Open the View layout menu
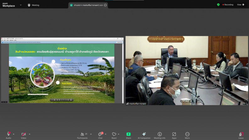Viewport: 249px width, 140px height. coord(241,5)
